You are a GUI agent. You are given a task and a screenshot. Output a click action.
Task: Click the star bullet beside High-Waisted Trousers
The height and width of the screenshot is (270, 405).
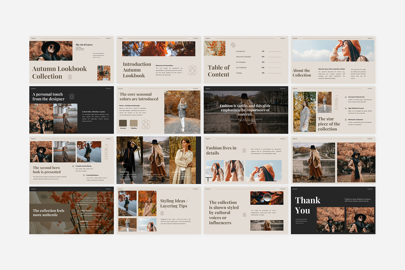(346, 109)
